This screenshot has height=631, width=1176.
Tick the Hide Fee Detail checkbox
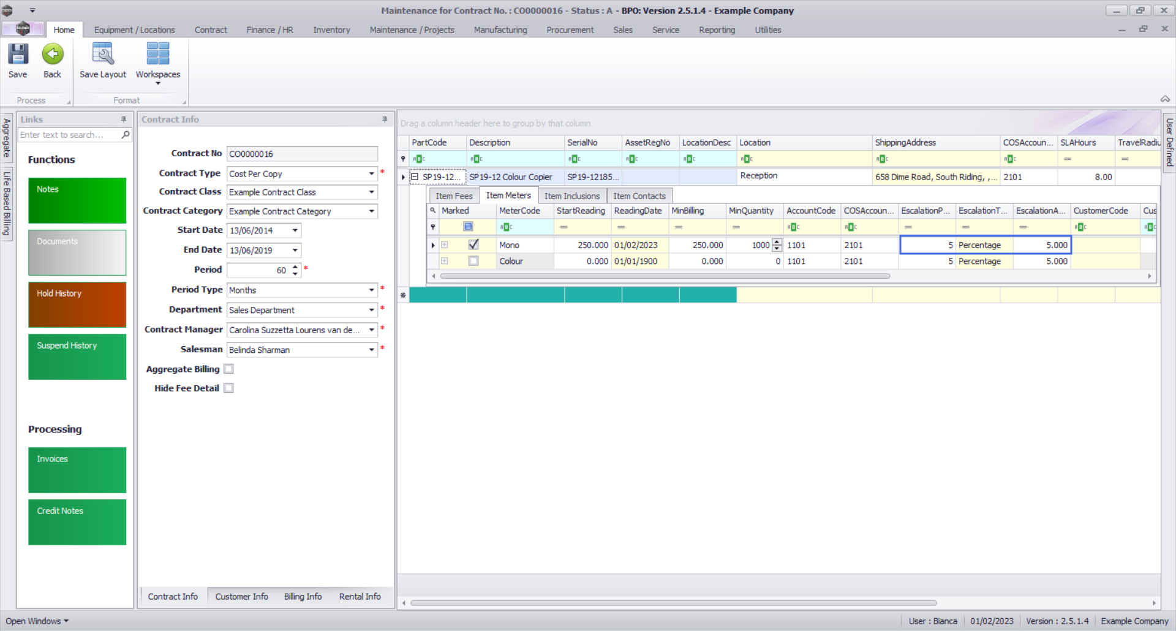click(229, 388)
